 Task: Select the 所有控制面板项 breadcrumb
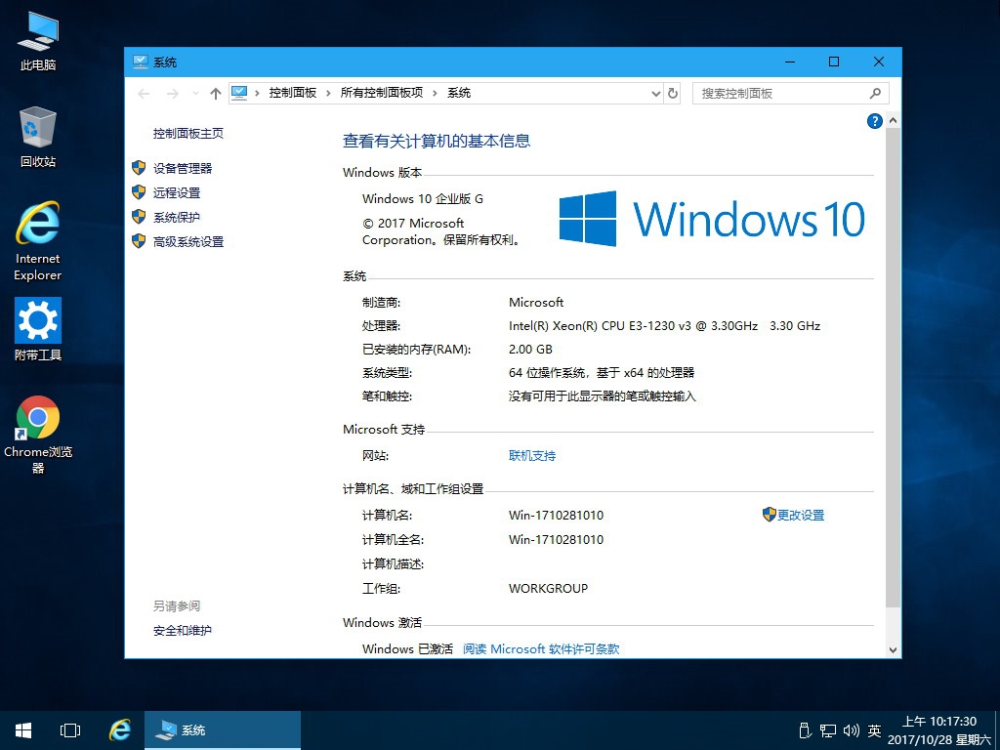pyautogui.click(x=382, y=93)
